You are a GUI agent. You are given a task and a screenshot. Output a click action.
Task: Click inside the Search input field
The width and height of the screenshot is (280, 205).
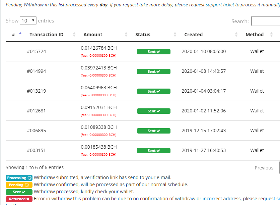click(x=267, y=21)
